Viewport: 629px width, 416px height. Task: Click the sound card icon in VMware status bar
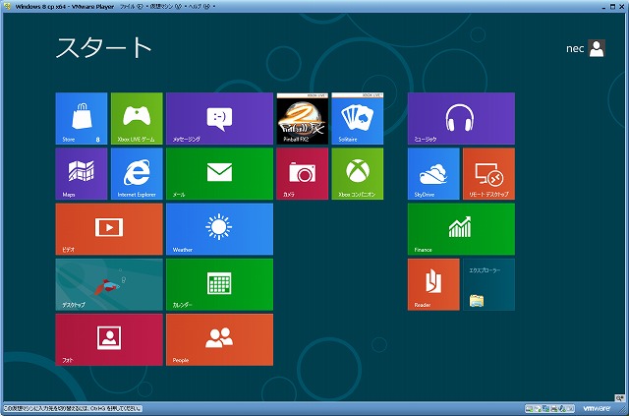click(x=562, y=409)
